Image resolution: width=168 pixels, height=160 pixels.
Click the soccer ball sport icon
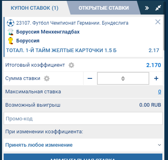pos(11,23)
